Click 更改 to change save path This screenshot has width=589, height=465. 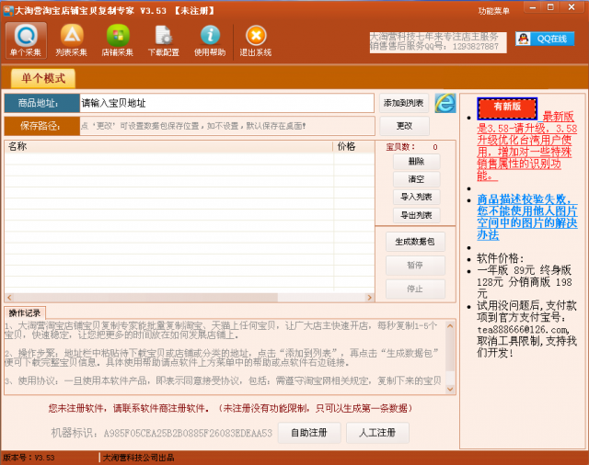[x=404, y=126]
